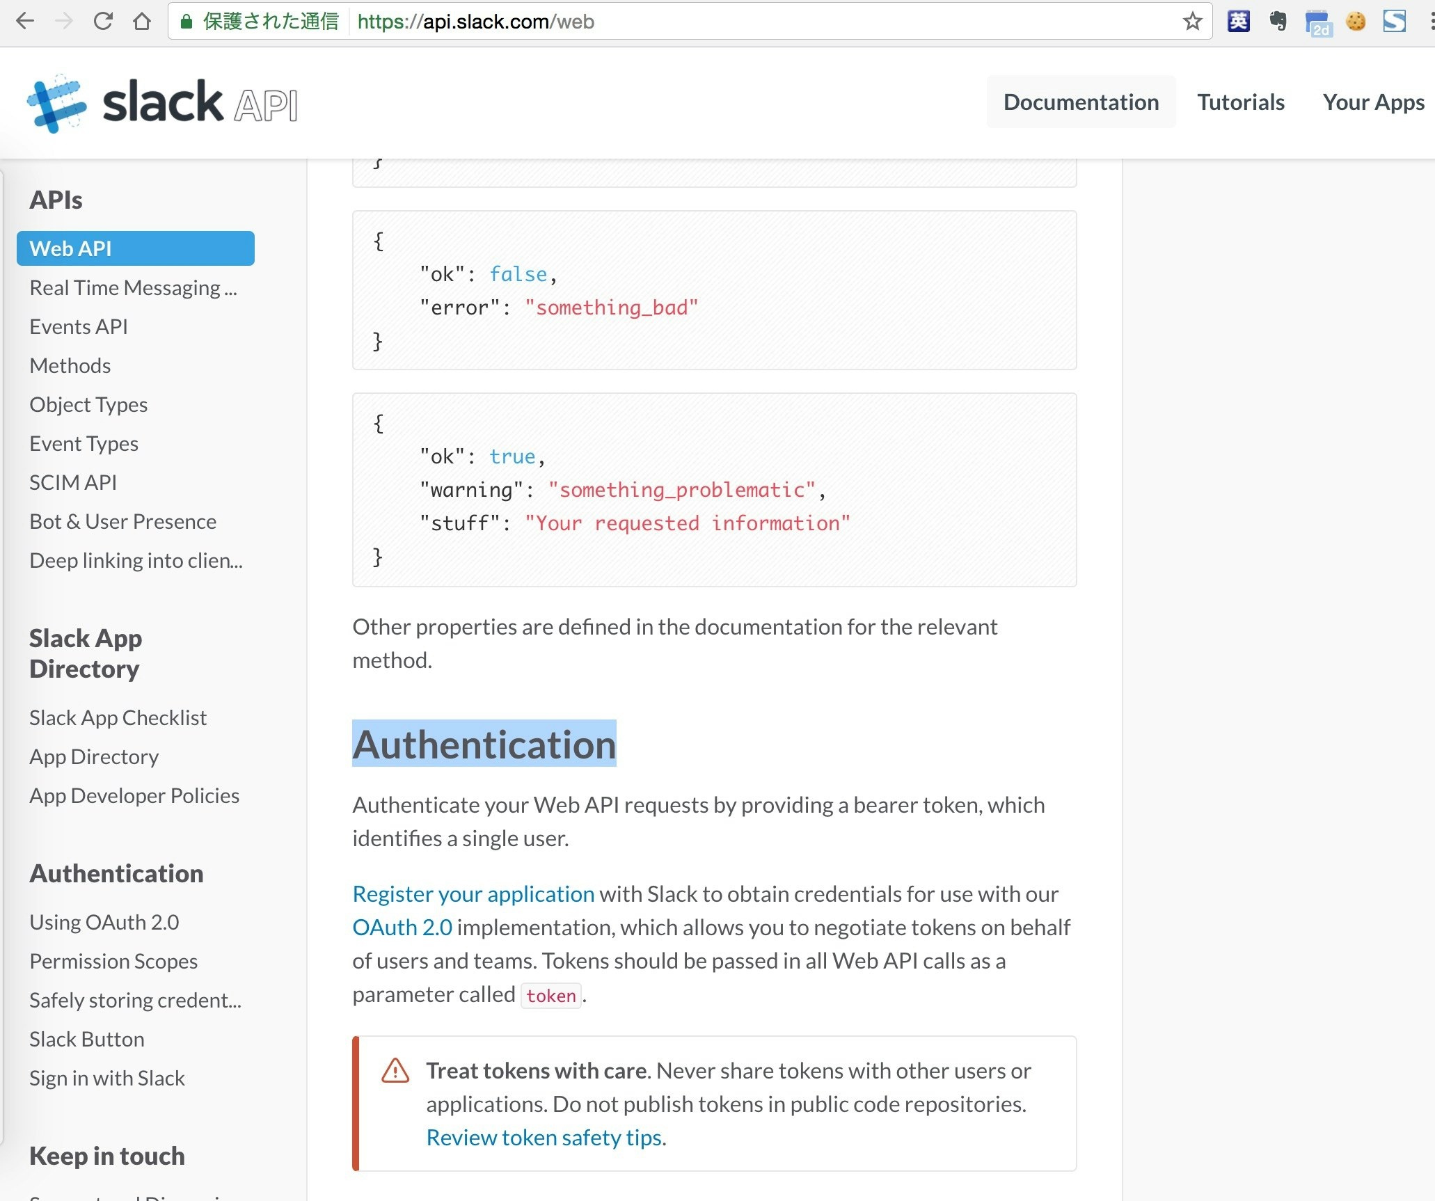Click the "Your requested information" string
The width and height of the screenshot is (1435, 1201).
point(688,523)
